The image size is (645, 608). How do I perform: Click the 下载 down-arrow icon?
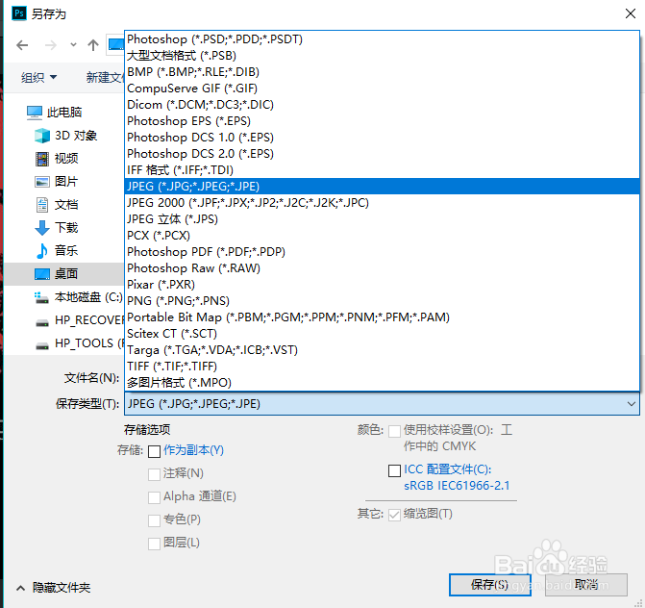point(42,228)
